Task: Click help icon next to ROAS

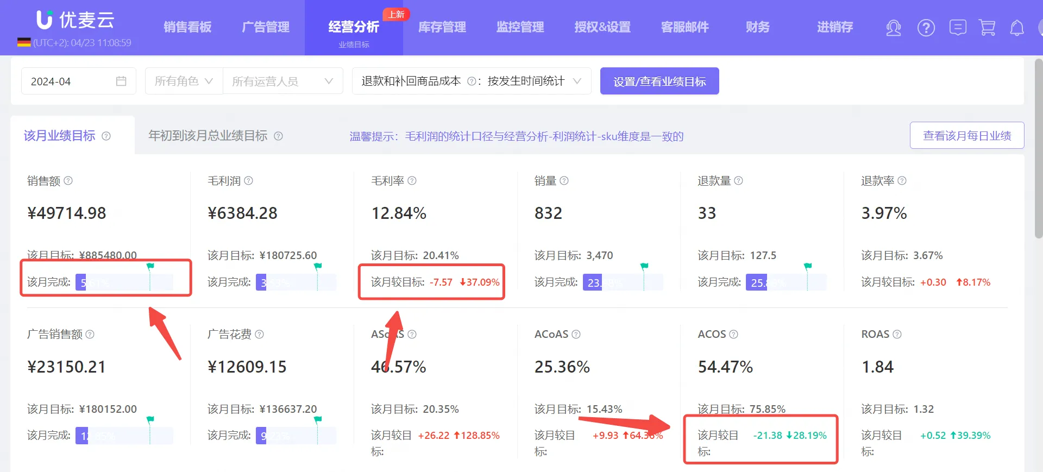Action: pyautogui.click(x=897, y=334)
